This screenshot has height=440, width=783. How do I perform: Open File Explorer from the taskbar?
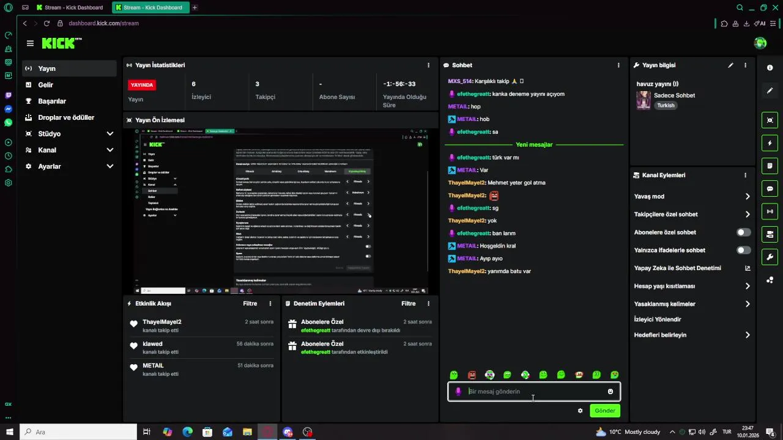(x=247, y=432)
